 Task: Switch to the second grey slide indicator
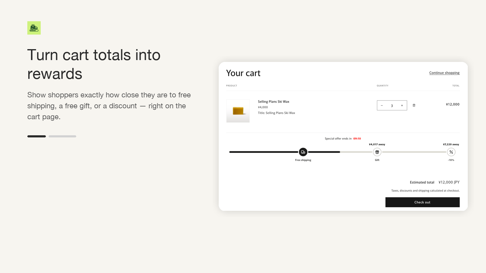(x=62, y=136)
